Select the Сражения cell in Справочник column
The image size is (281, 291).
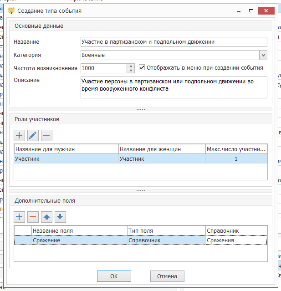235,240
